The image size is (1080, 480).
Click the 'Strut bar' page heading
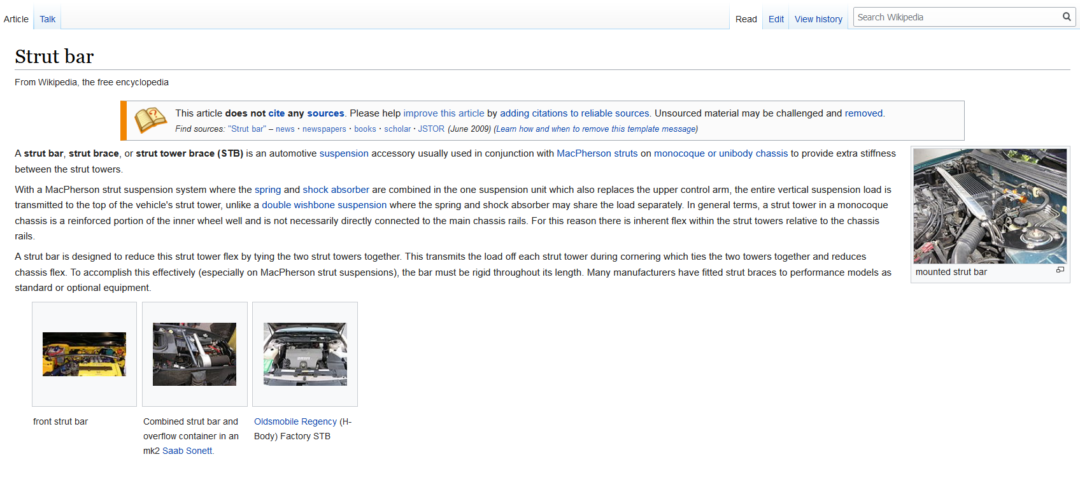click(54, 57)
